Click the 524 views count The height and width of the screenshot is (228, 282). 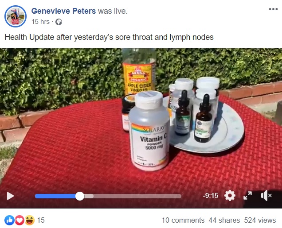(x=260, y=220)
